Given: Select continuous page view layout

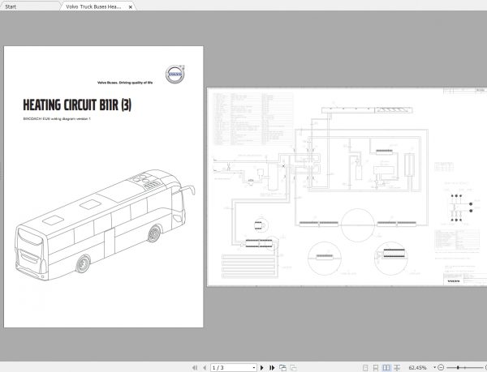Looking at the screenshot, I should 377,367.
